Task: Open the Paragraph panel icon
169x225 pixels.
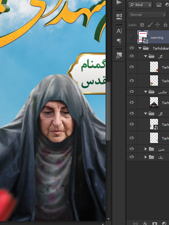Action: click(x=119, y=41)
